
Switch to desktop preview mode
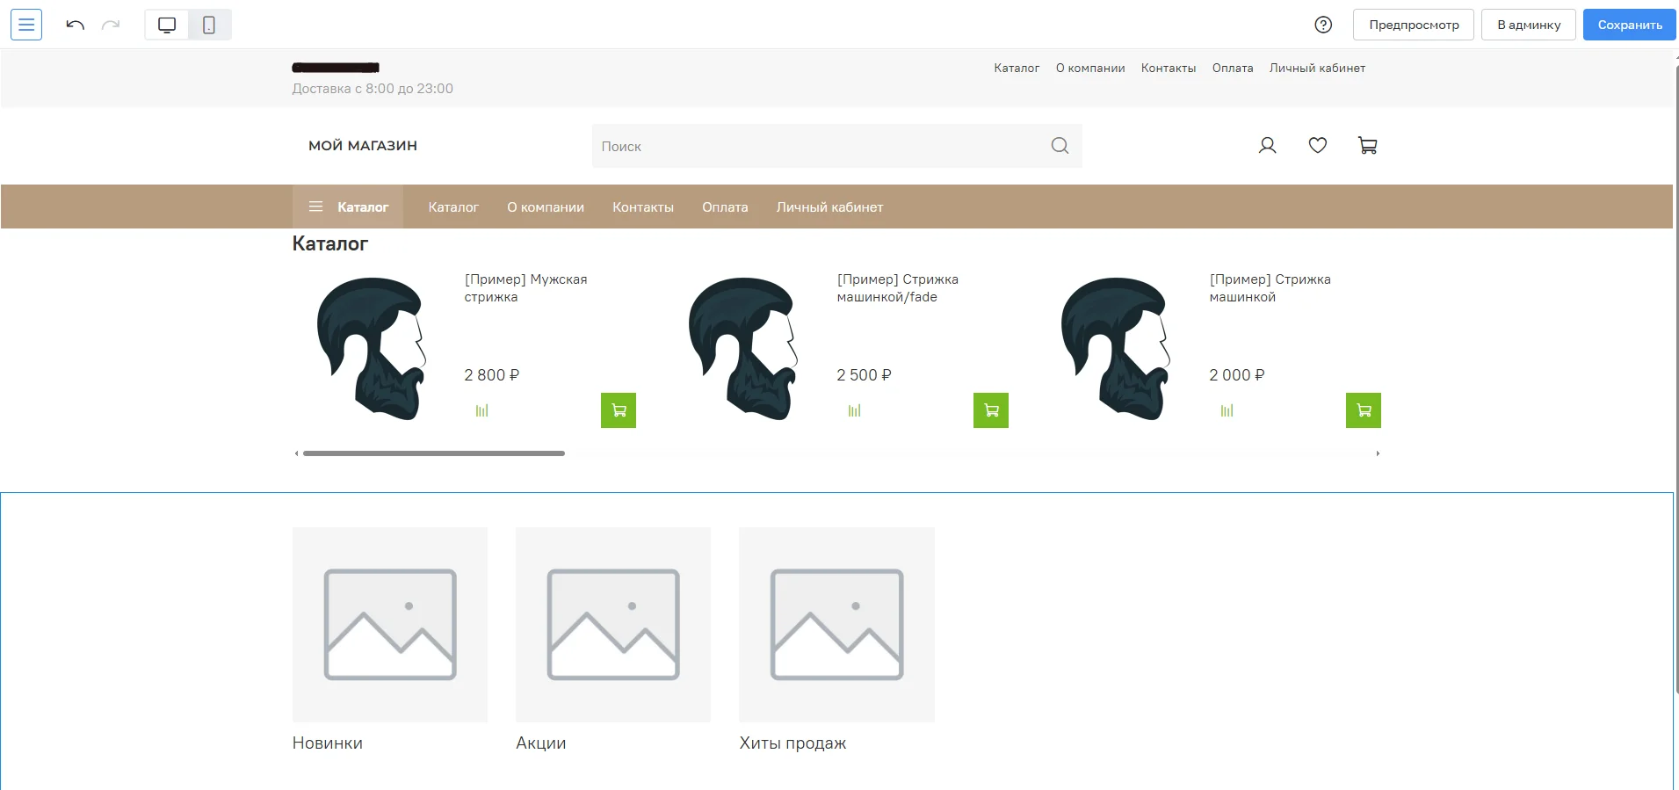coord(167,25)
